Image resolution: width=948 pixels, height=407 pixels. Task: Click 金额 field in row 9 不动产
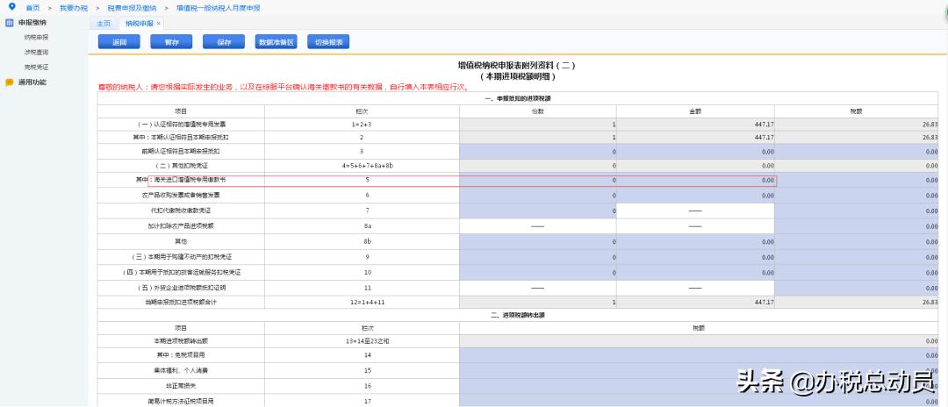[x=695, y=257]
